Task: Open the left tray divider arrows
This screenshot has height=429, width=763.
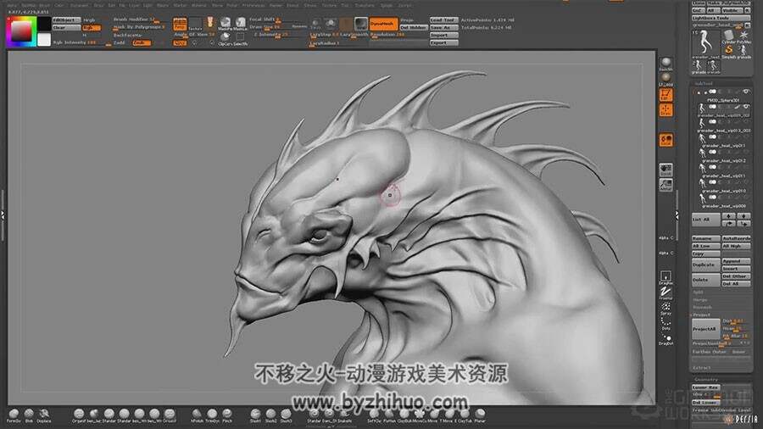Action: [x=3, y=214]
